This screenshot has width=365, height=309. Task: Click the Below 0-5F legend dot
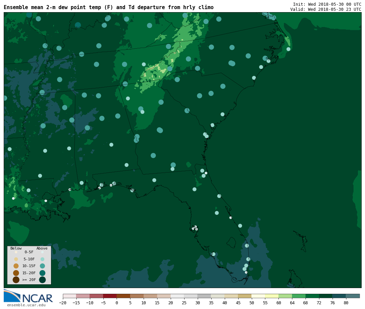(x=16, y=252)
